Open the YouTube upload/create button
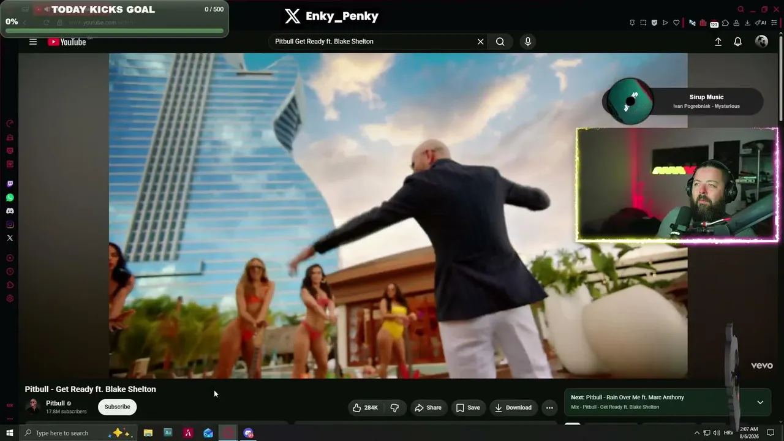 click(x=718, y=42)
